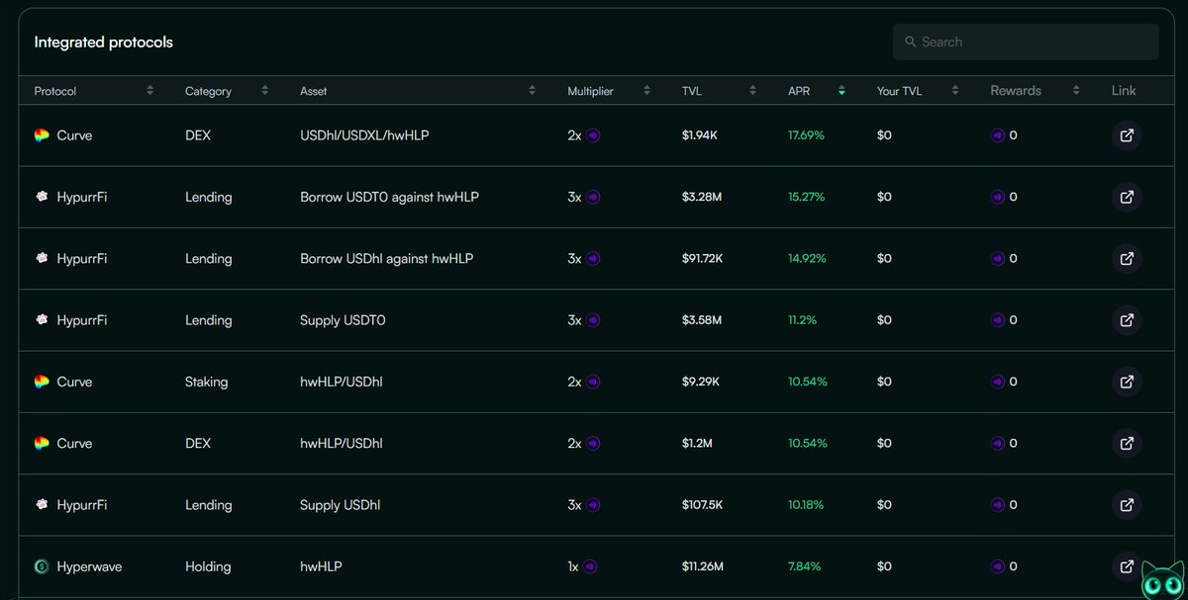The height and width of the screenshot is (600, 1188).
Task: Select the USDhl/USDXL/hwHLP asset cell
Action: click(x=365, y=135)
